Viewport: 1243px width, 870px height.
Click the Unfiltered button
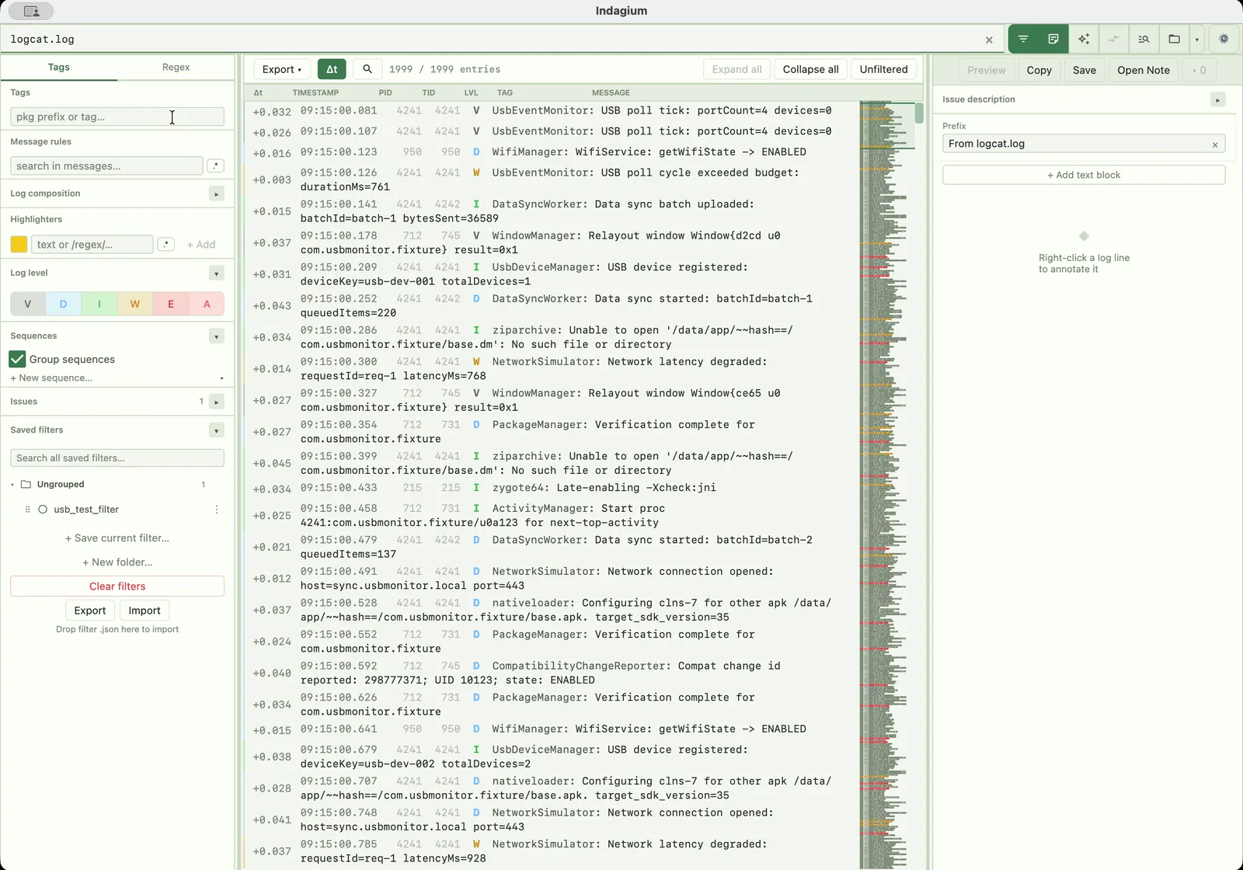[x=883, y=69]
